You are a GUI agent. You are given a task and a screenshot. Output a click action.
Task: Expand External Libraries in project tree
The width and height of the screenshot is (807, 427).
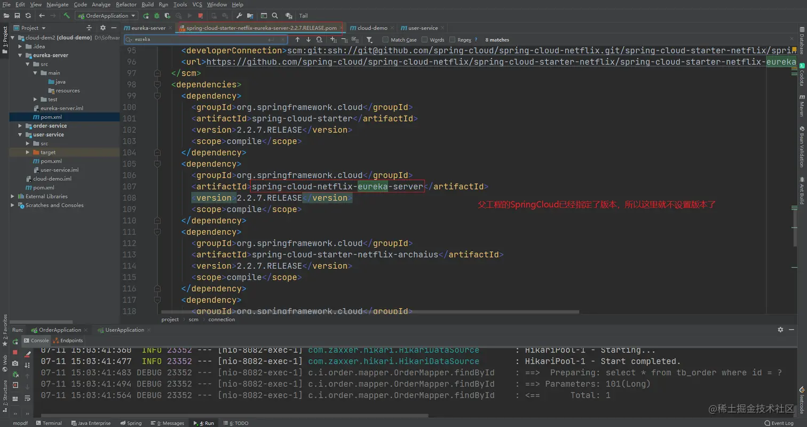pos(13,196)
